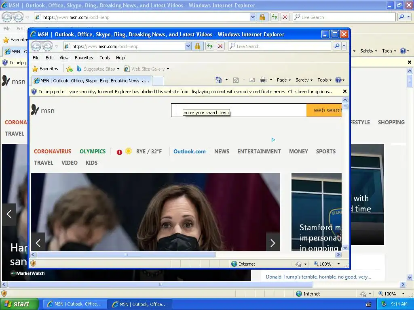
Task: Click the security certificate information bar message
Action: pos(186,92)
